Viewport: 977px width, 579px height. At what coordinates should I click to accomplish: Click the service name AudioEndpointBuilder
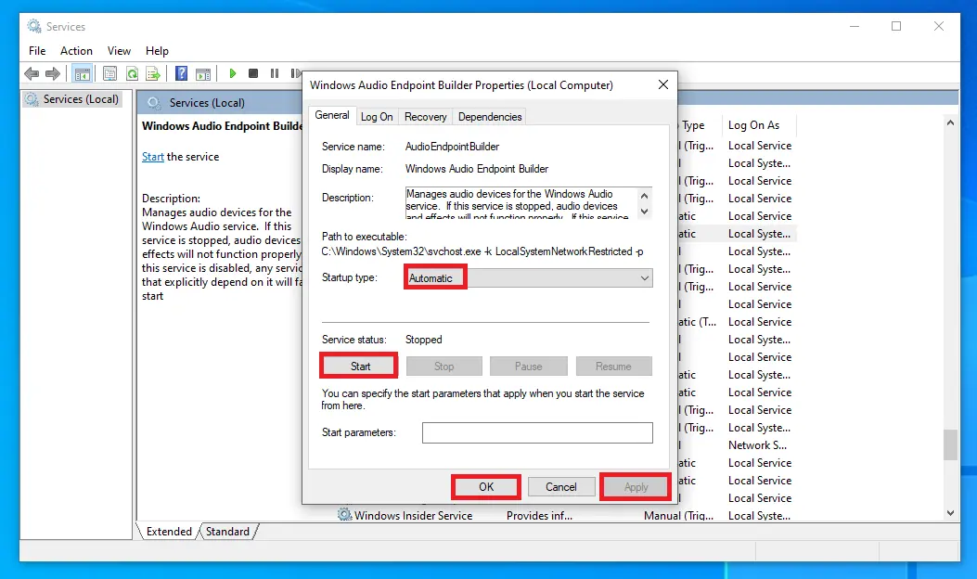click(453, 147)
